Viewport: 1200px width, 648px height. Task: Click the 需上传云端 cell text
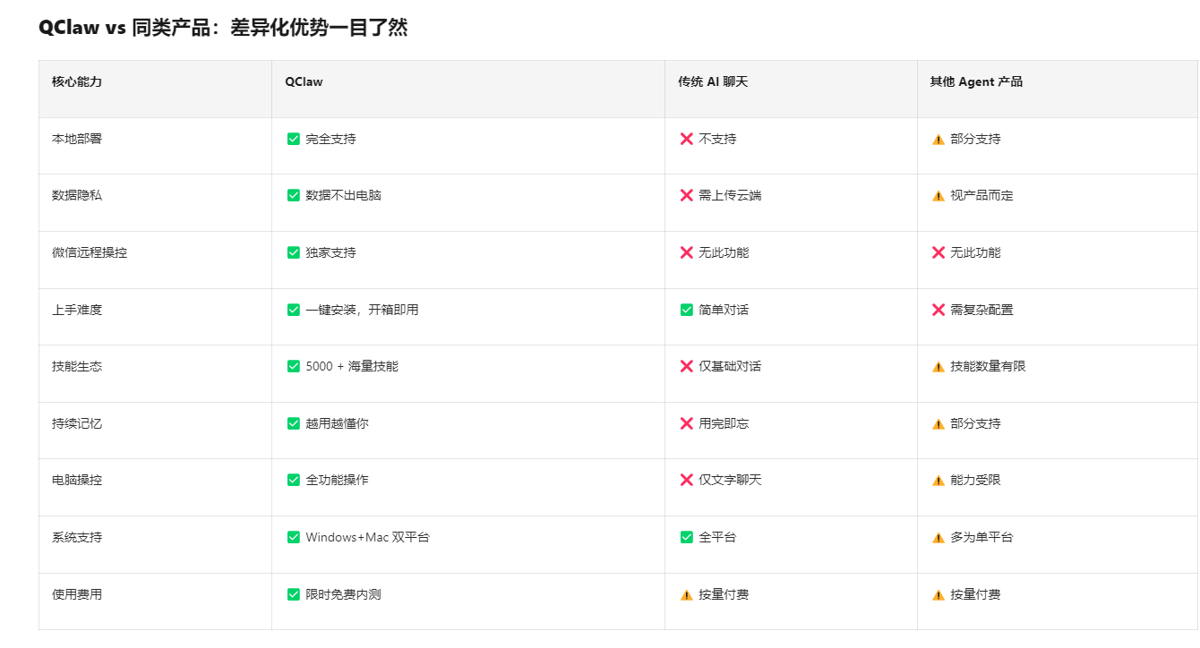tap(730, 195)
